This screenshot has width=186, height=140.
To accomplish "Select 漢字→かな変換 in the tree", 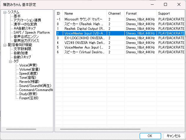I will coord(25,24).
